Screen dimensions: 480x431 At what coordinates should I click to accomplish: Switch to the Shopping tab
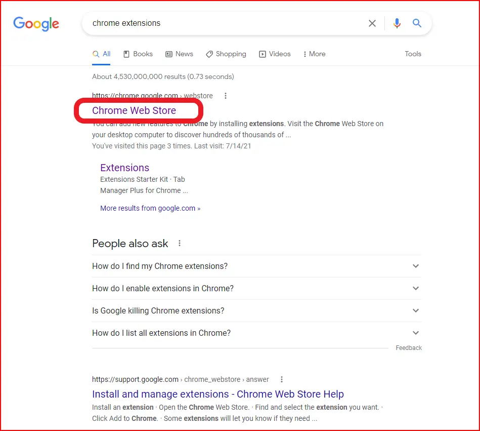click(226, 54)
